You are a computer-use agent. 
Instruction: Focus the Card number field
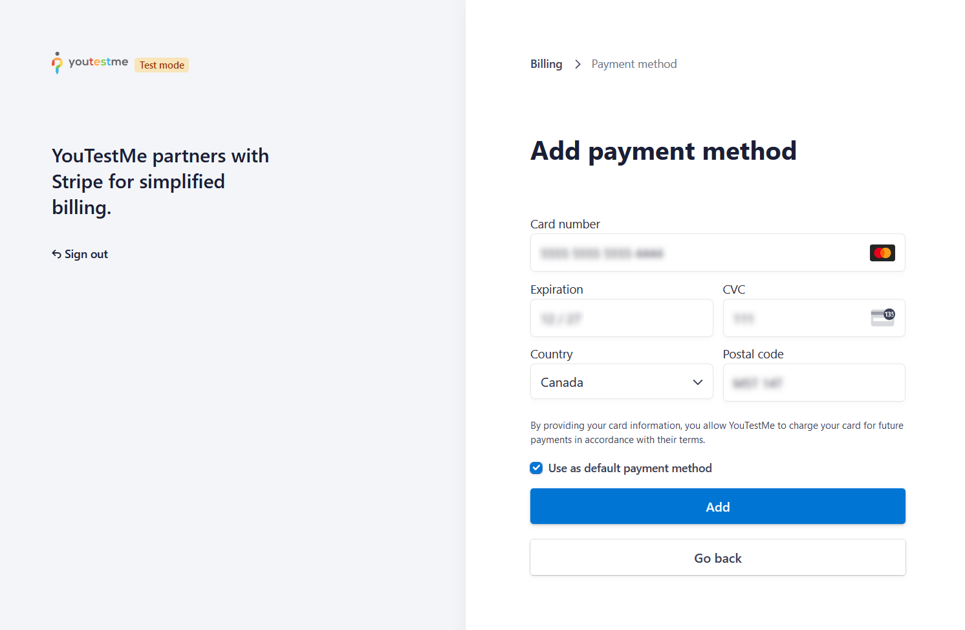pyautogui.click(x=699, y=253)
